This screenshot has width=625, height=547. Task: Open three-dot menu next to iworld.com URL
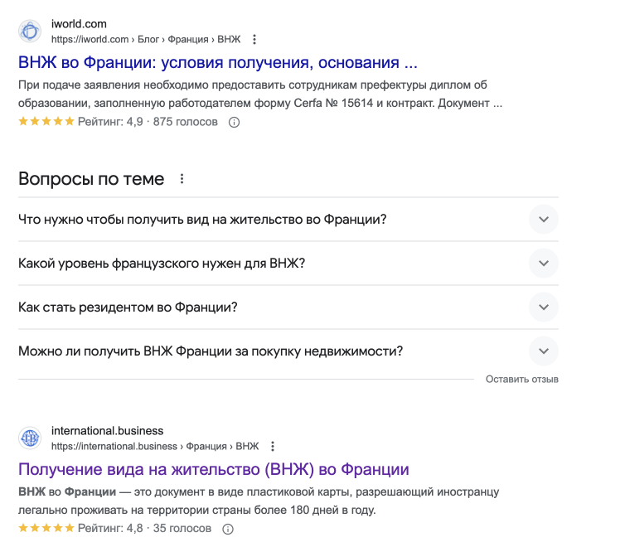[254, 40]
